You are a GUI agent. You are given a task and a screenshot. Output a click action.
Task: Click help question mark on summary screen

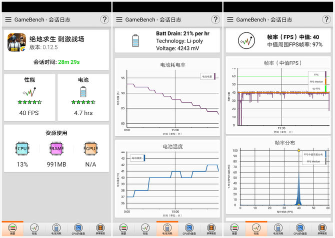104,19
